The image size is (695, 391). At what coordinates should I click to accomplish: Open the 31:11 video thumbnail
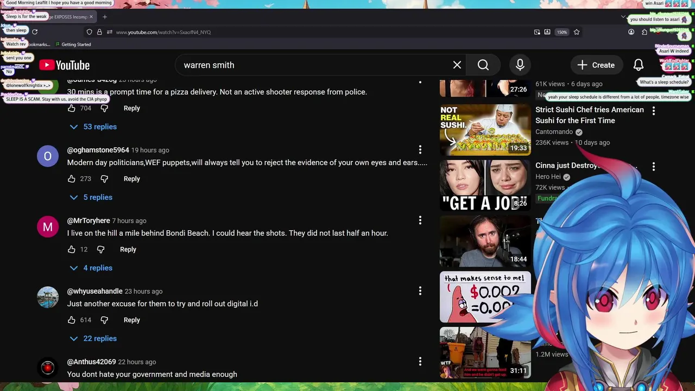tap(485, 352)
